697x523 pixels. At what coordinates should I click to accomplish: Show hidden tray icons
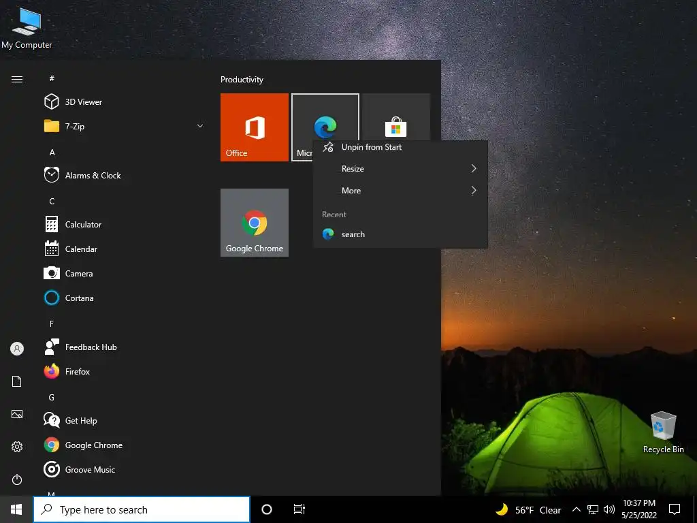click(x=576, y=509)
